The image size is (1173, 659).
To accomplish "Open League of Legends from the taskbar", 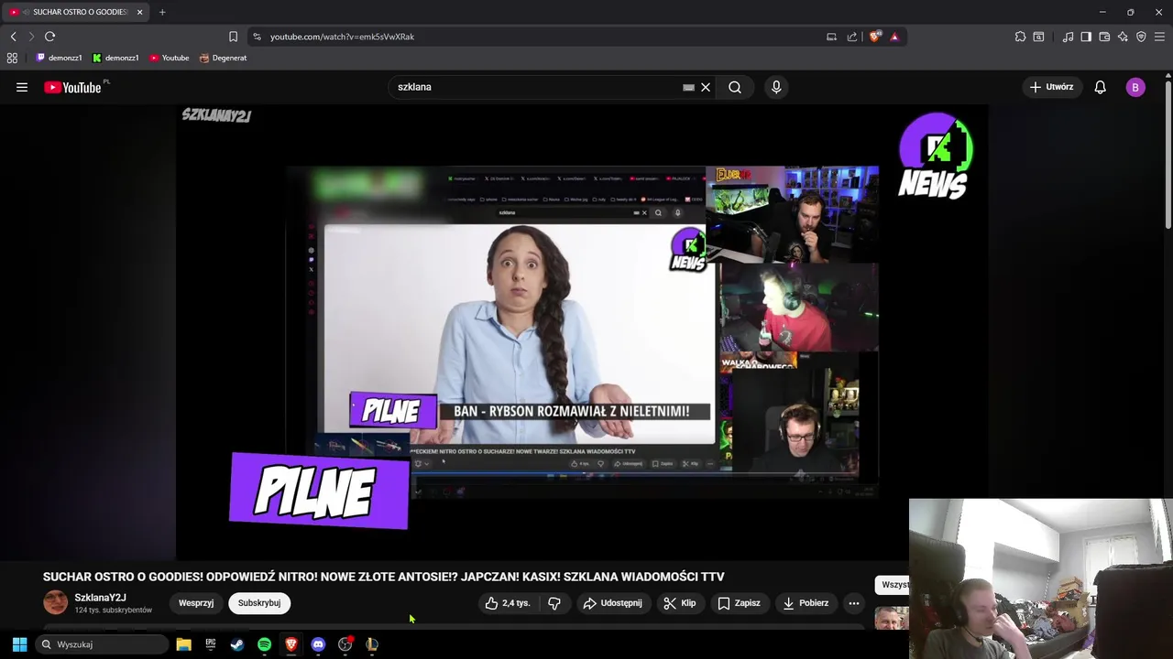I will coord(372,644).
